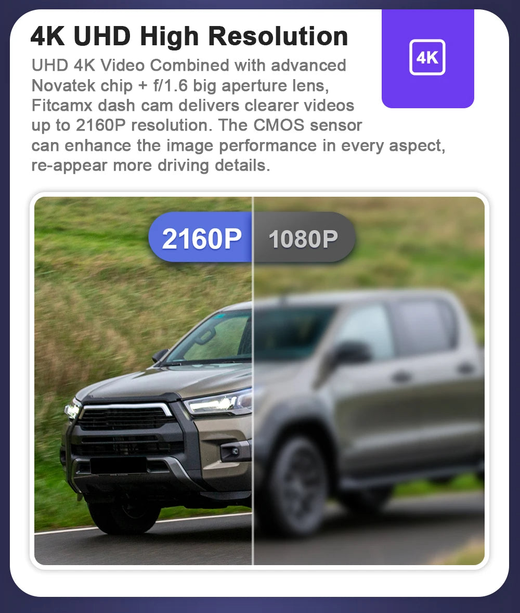Select the 1080P label pill
520x613 pixels.
pyautogui.click(x=304, y=237)
